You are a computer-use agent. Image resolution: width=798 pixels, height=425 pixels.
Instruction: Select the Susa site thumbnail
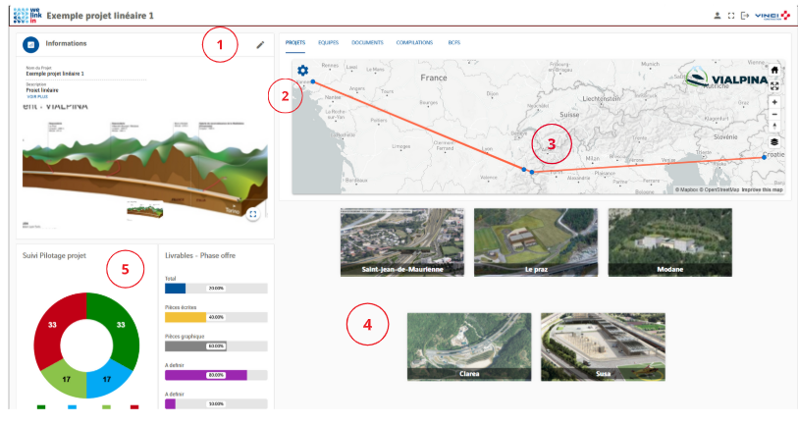(602, 346)
